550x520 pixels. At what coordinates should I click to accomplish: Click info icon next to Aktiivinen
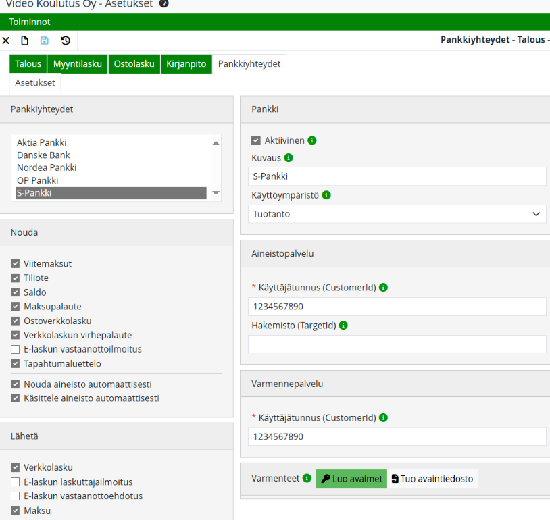[x=312, y=140]
